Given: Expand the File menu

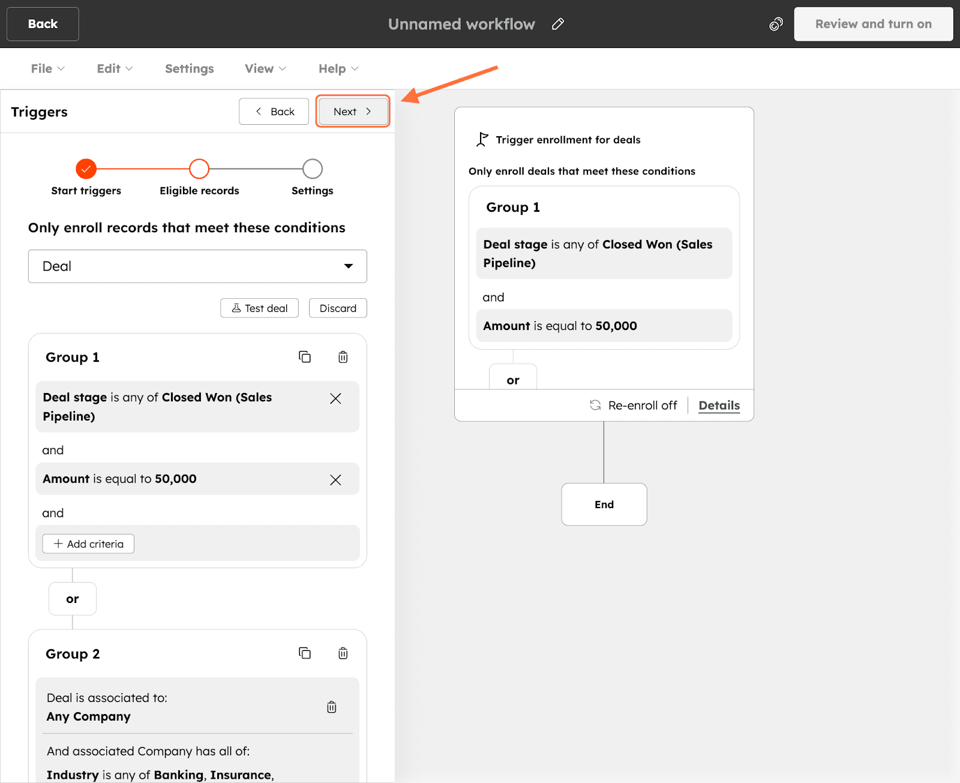Looking at the screenshot, I should coord(47,68).
